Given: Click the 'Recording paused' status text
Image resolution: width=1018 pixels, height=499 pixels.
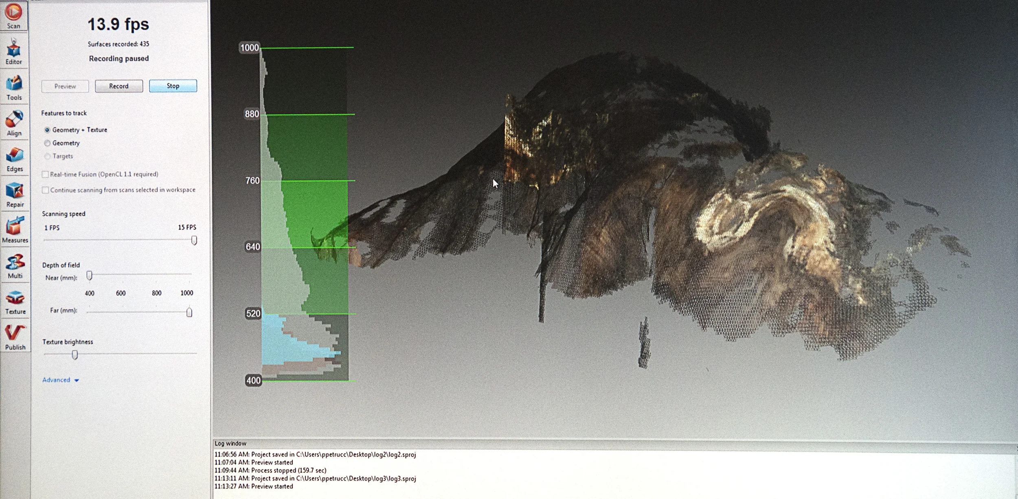Looking at the screenshot, I should point(119,59).
